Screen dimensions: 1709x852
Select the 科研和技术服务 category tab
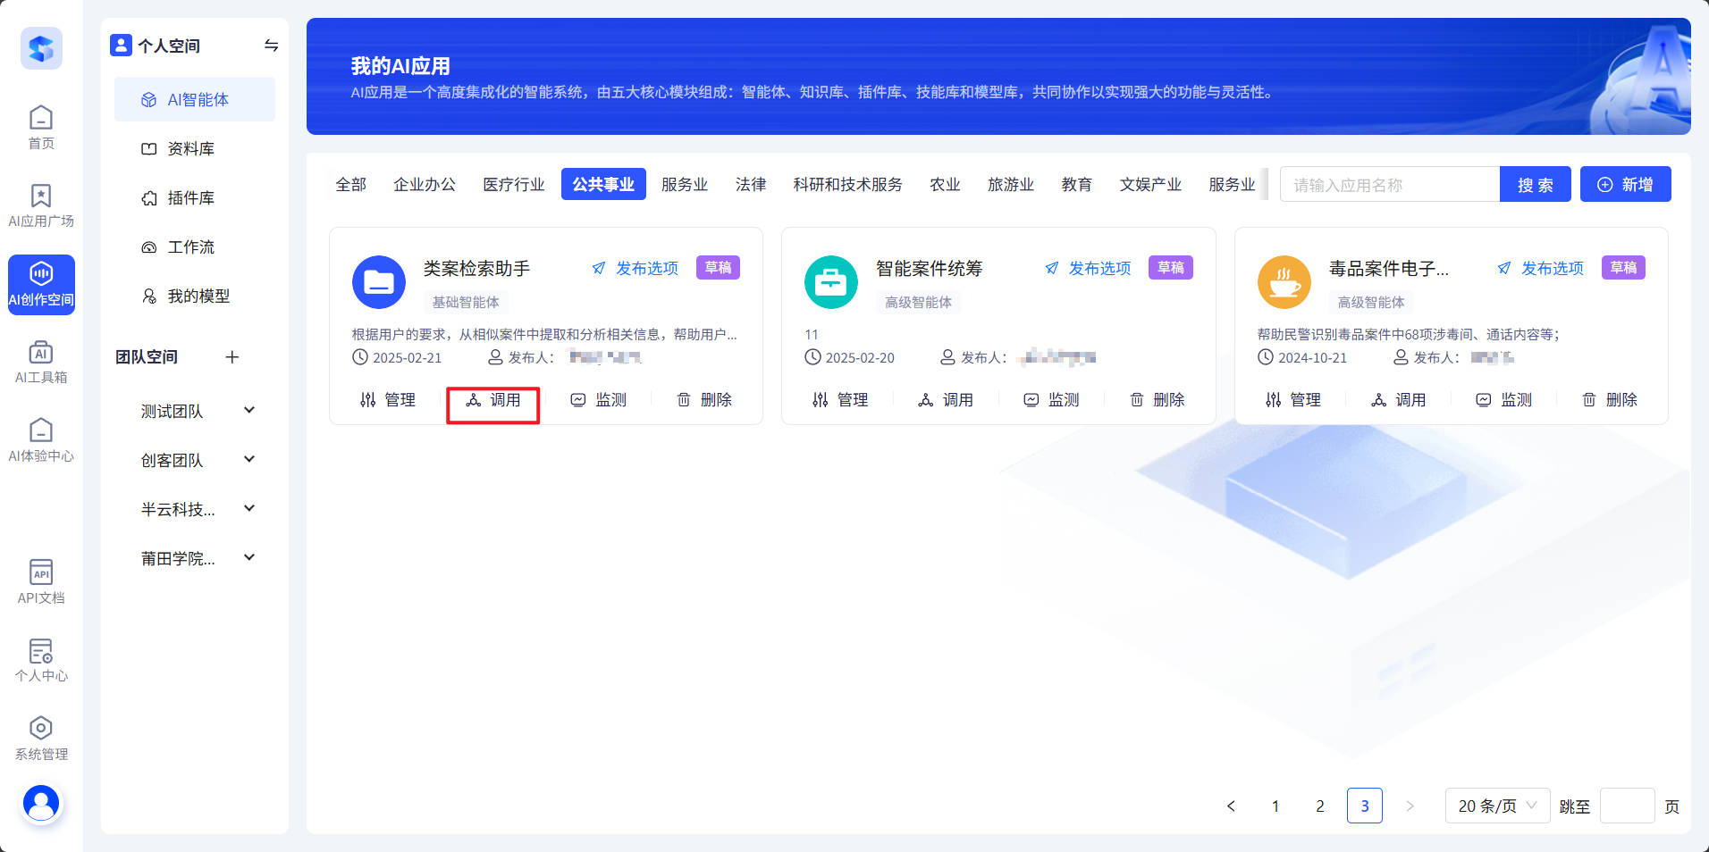(847, 184)
